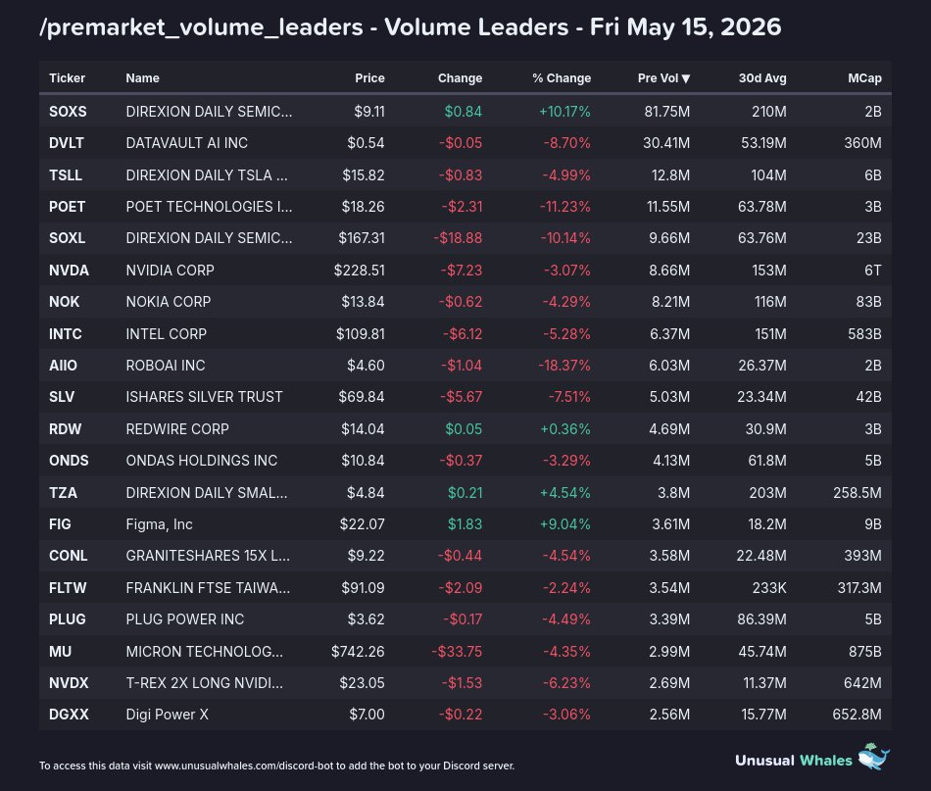
Task: Click the Ticker column header
Action: [x=67, y=77]
